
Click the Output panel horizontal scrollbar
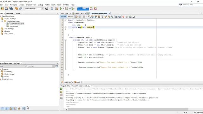pos(128,109)
